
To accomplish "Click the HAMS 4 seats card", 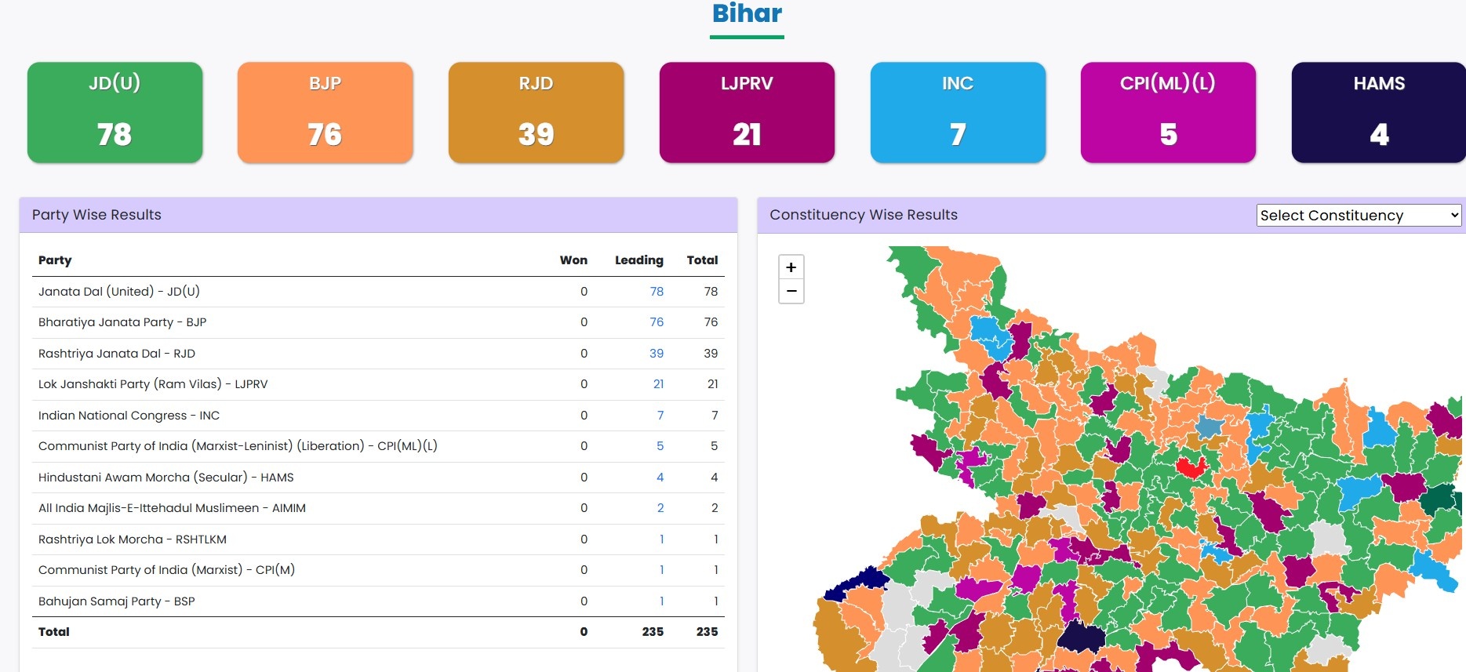I will tap(1378, 112).
